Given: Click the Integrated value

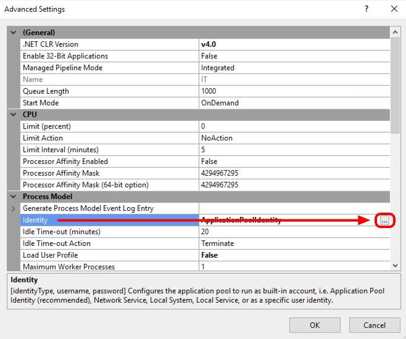Looking at the screenshot, I should pos(294,68).
